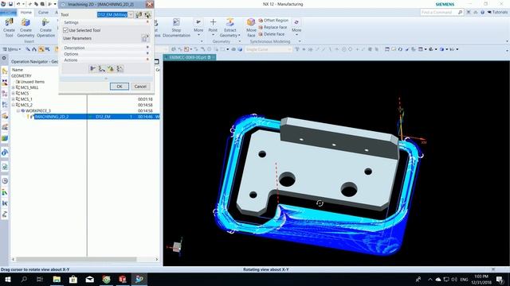Click the Geometry View icon in top border bar
The width and height of the screenshot is (510, 286).
point(41,49)
